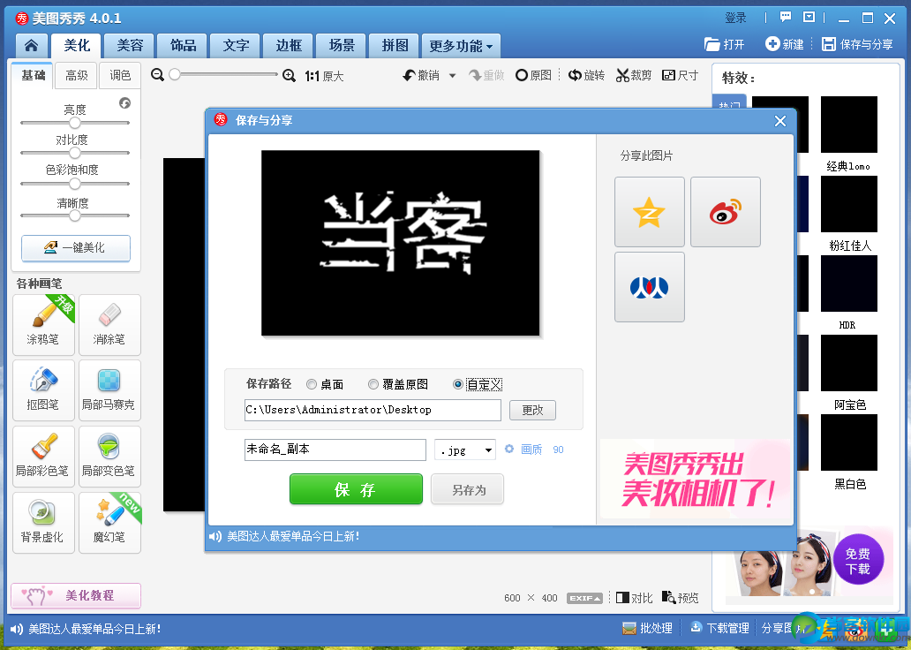Click 一键美化 one-click beautify button
911x650 pixels.
[x=76, y=247]
